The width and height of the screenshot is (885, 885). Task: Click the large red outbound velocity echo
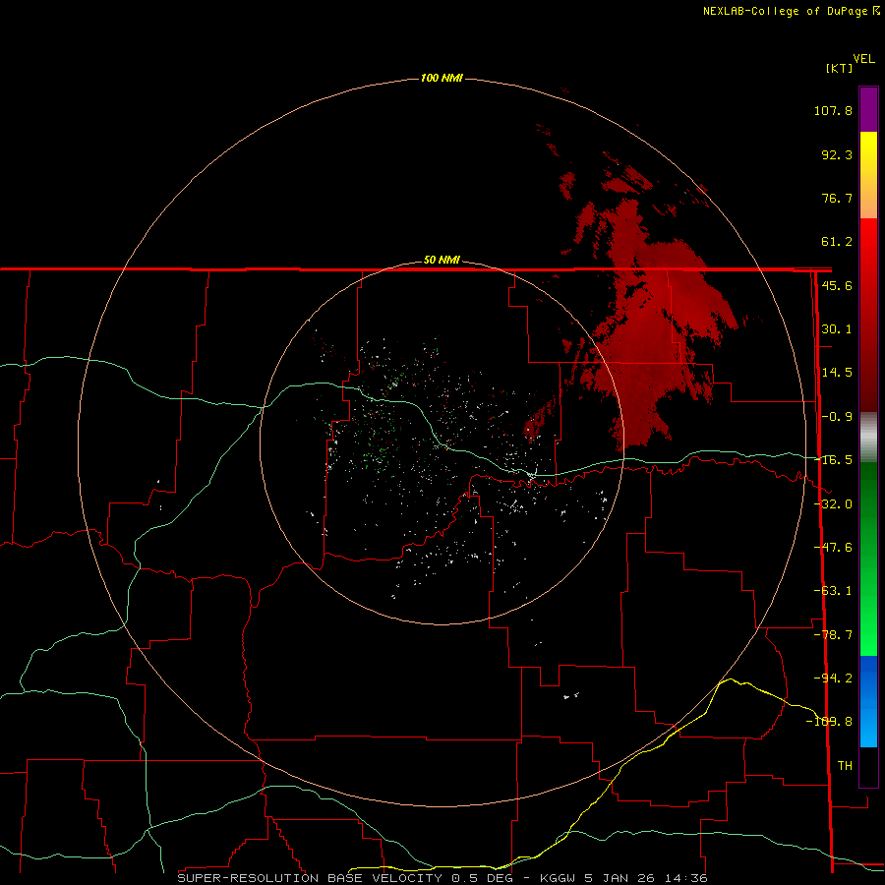(x=649, y=316)
